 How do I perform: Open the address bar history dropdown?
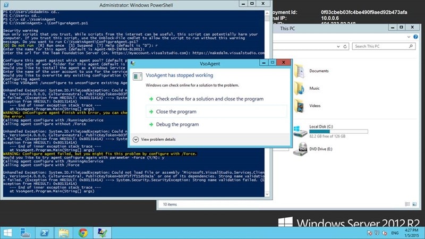click(x=338, y=46)
